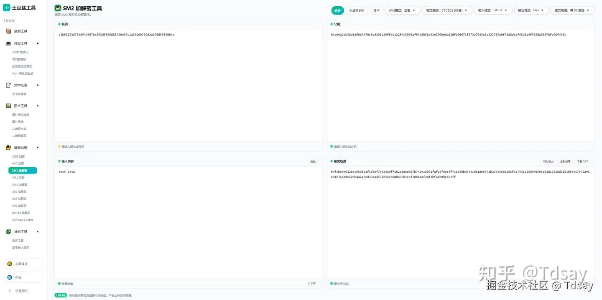
Task: Click the green 执行 button
Action: (337, 10)
